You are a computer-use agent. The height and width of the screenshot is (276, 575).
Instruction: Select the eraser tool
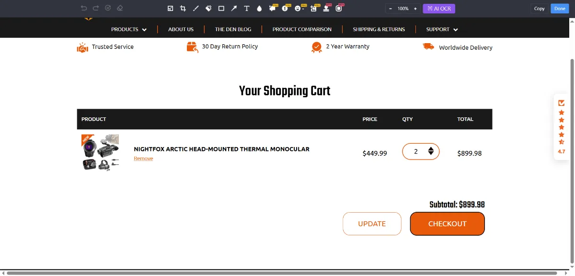click(120, 8)
